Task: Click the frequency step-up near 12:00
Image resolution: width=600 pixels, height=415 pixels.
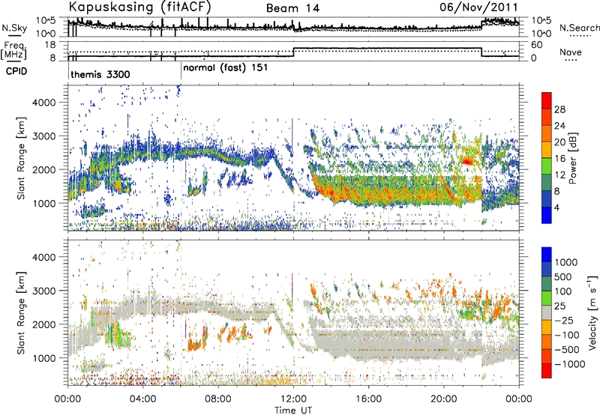Action: [293, 52]
